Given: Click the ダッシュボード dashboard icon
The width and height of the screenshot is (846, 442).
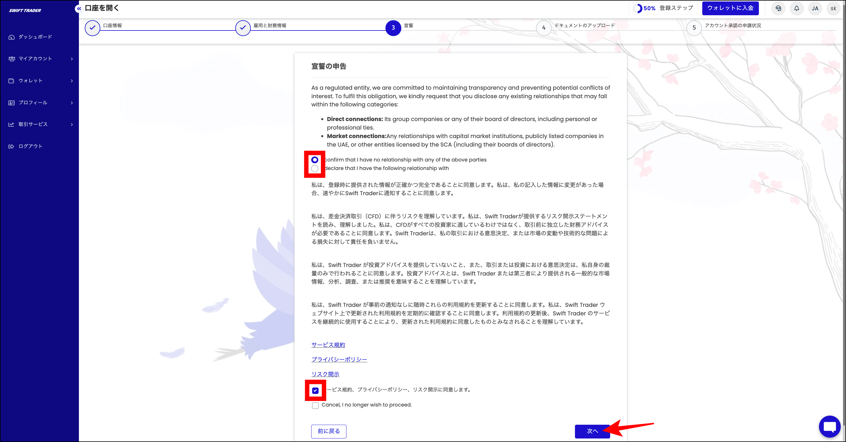Looking at the screenshot, I should pyautogui.click(x=11, y=37).
